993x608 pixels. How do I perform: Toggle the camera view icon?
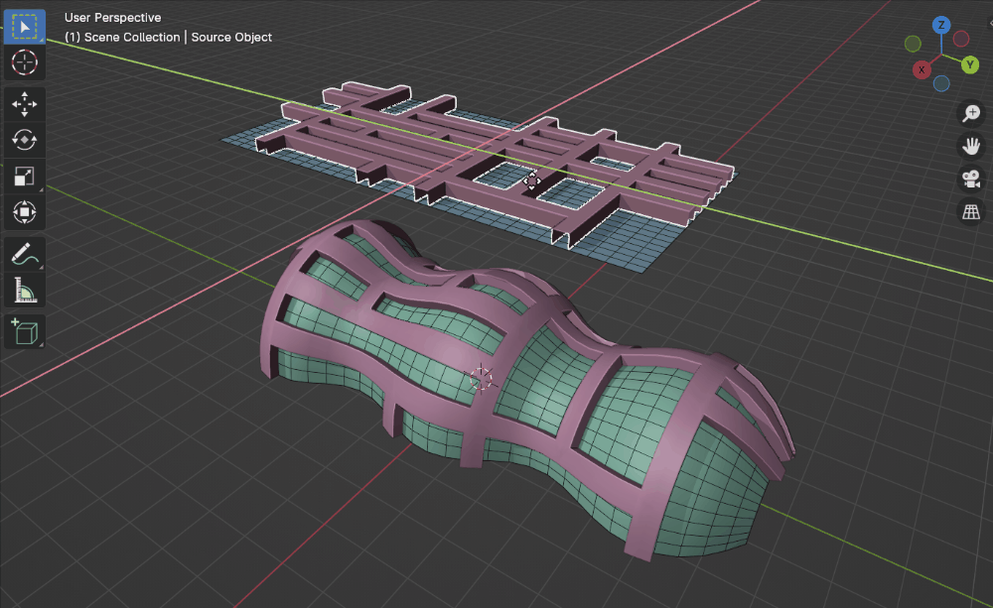(x=971, y=180)
